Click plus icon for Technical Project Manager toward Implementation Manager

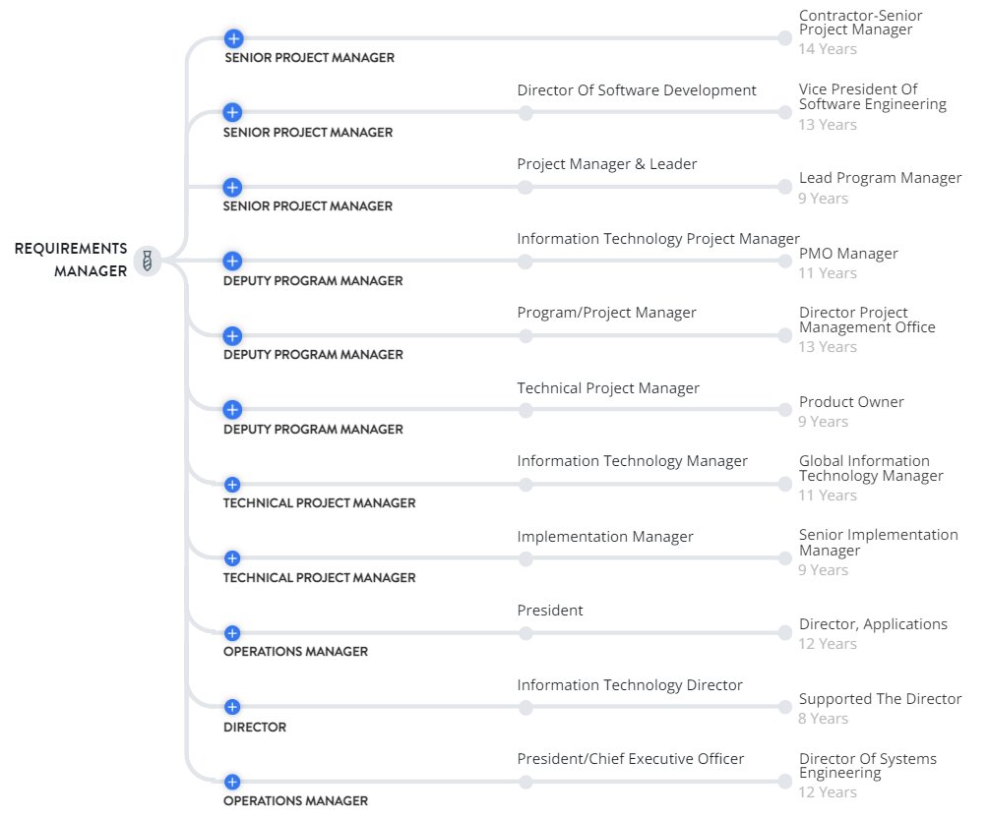click(x=232, y=558)
